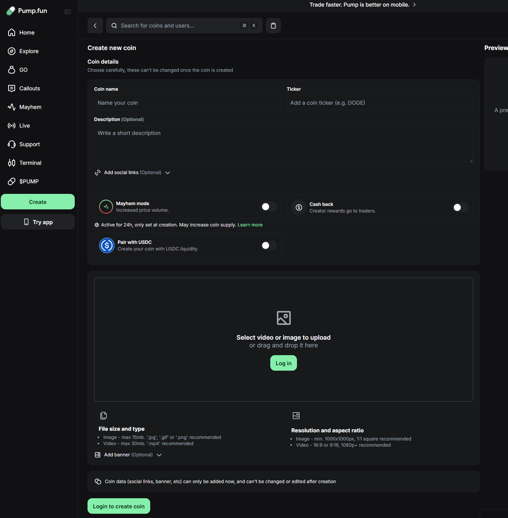
Task: Click the Live broadcast icon
Action: click(x=12, y=126)
